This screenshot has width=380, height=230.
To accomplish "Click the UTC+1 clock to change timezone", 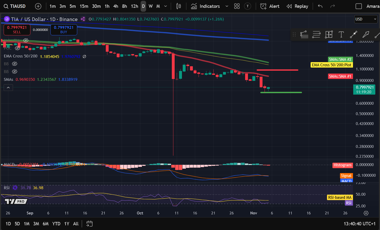I will pos(359,224).
